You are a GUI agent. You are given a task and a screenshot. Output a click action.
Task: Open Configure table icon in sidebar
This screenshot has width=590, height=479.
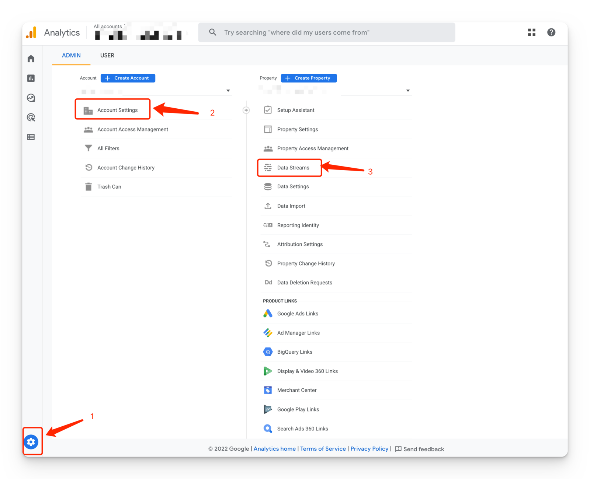pyautogui.click(x=31, y=137)
